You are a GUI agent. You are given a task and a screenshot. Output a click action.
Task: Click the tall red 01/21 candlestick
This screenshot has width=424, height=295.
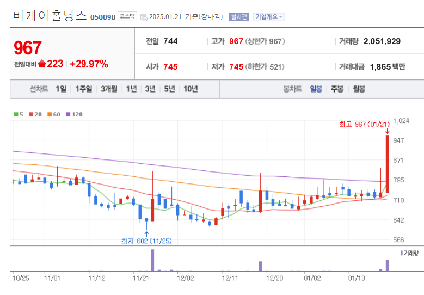(x=387, y=164)
